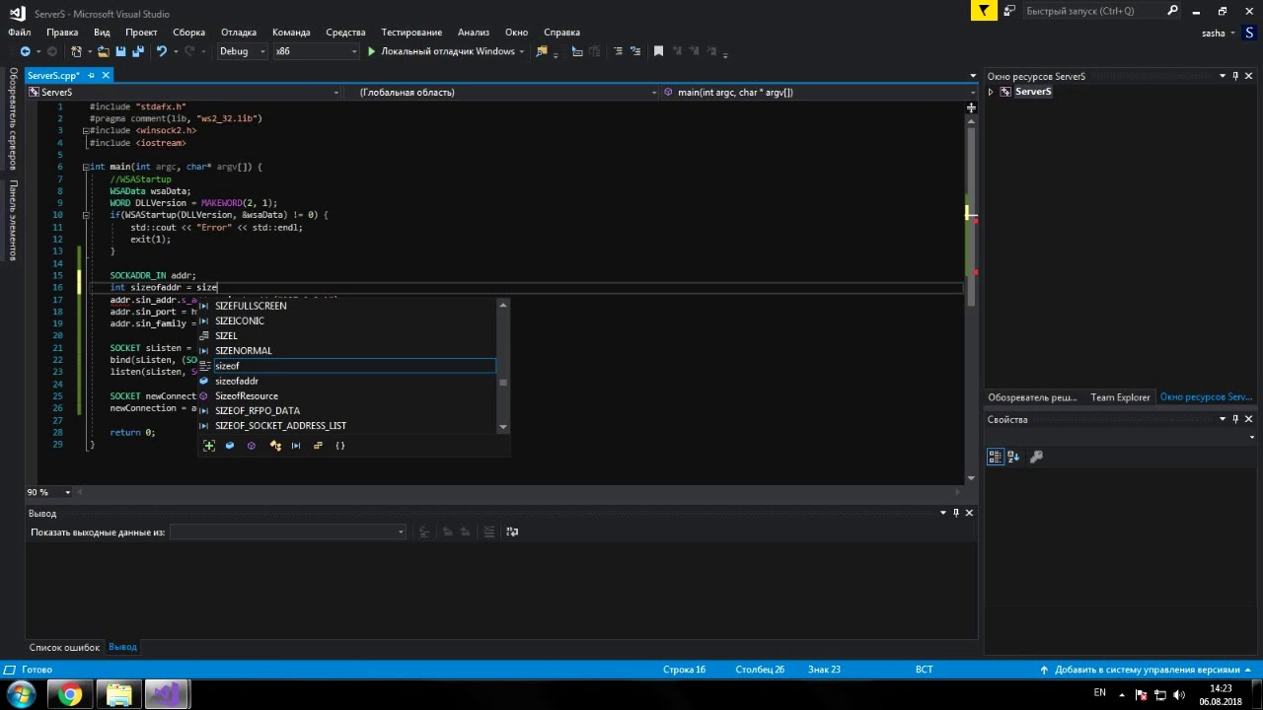Close the ServerS.cpp editor tab
The width and height of the screenshot is (1263, 710).
click(106, 75)
